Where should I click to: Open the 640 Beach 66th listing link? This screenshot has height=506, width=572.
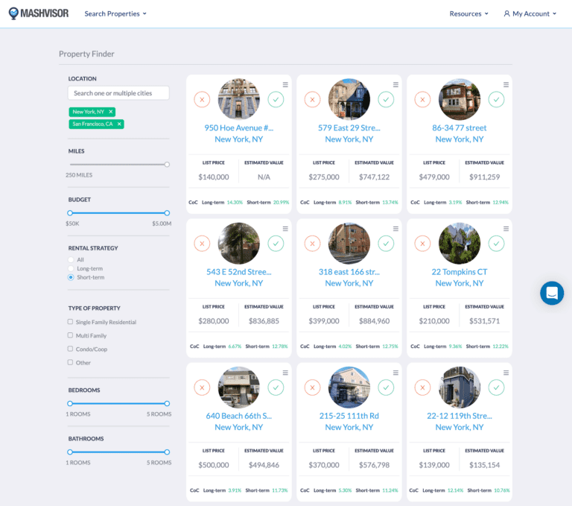click(x=238, y=416)
